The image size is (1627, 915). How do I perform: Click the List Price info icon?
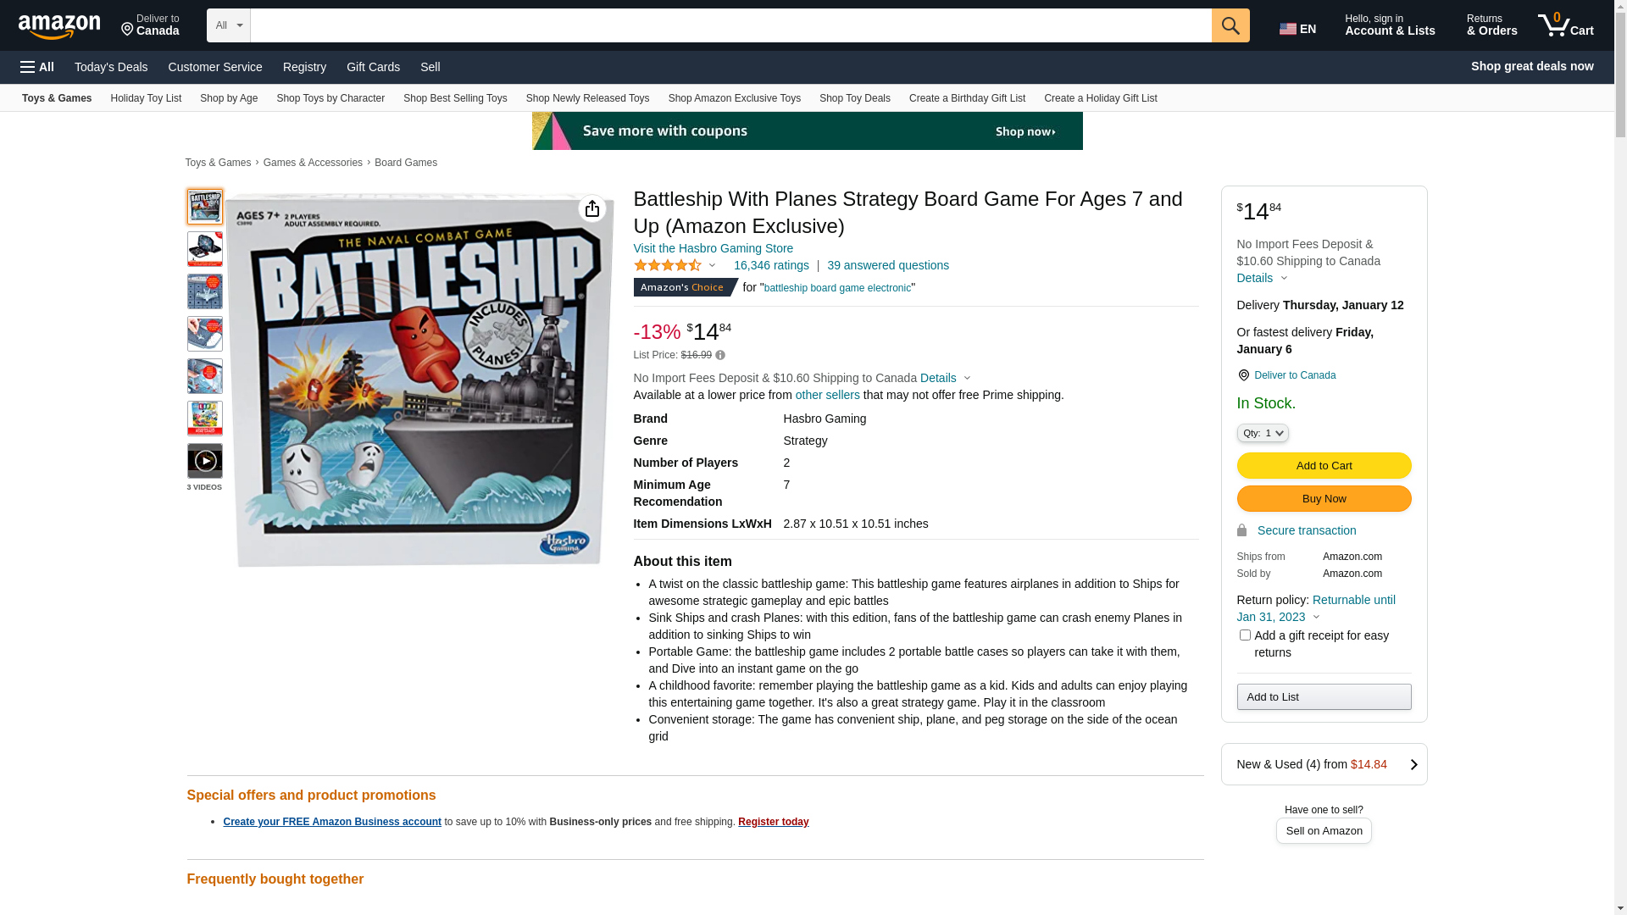(x=720, y=355)
